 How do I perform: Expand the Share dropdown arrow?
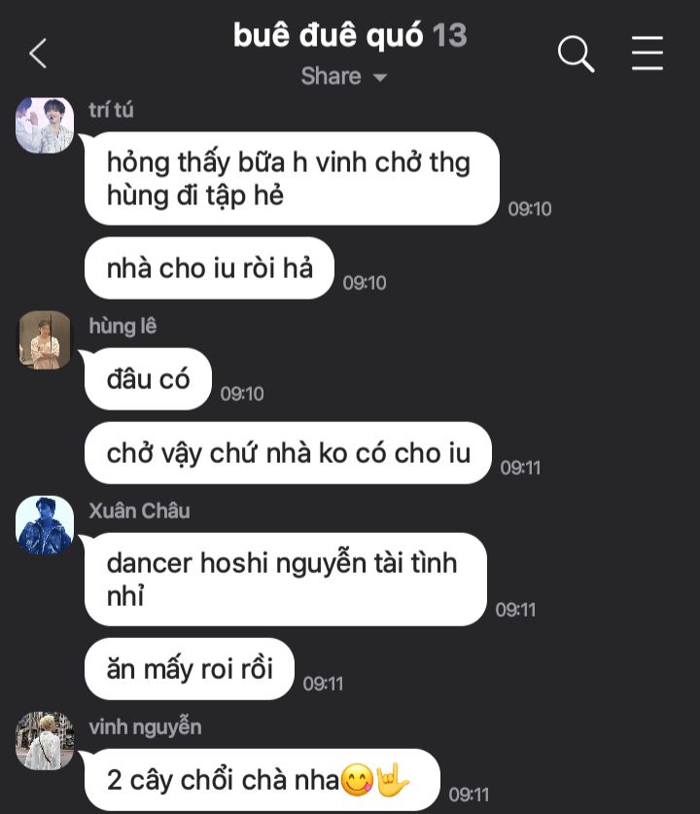[x=380, y=78]
